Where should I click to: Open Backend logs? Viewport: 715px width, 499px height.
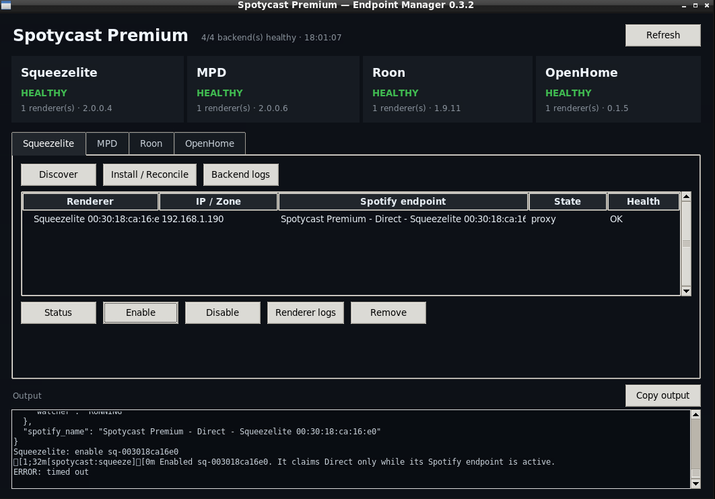[240, 174]
